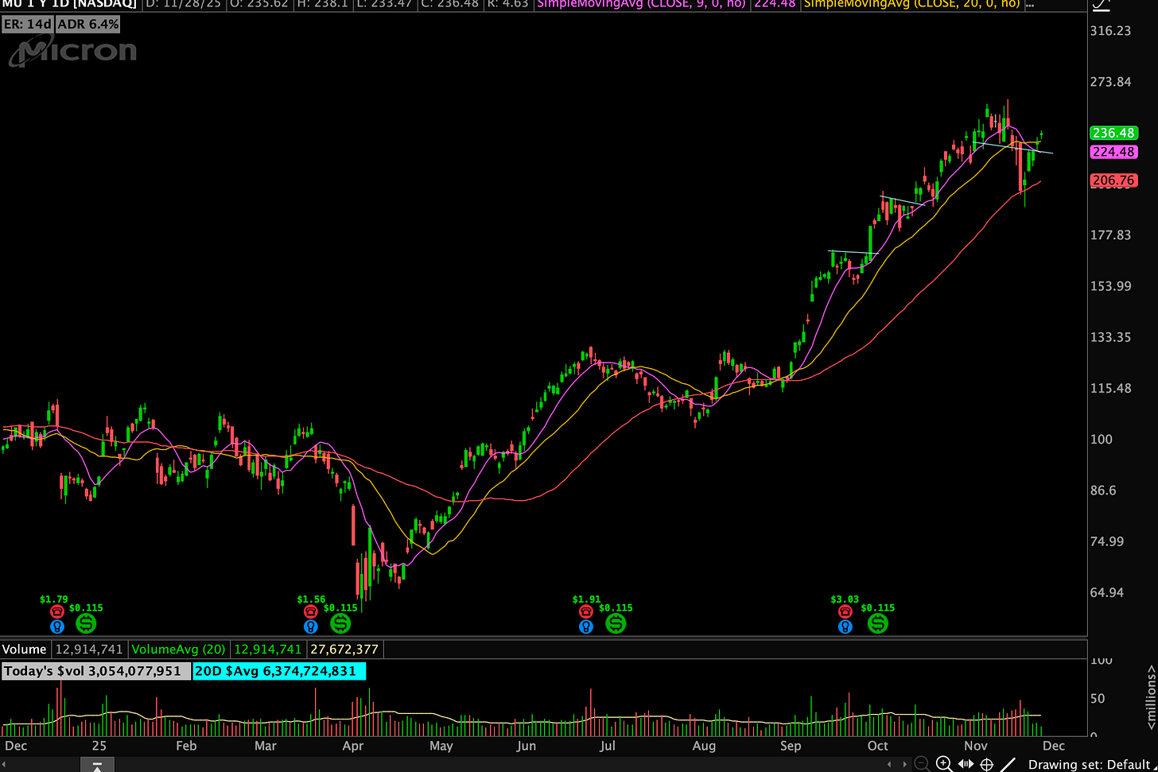
Task: Click the dividend dollar icon beside $1.91 earnings
Action: [616, 624]
